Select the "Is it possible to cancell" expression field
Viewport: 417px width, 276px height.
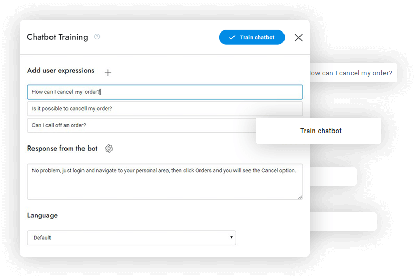click(164, 109)
